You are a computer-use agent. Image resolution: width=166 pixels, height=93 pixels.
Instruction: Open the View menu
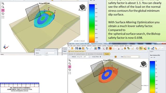tap(74, 46)
